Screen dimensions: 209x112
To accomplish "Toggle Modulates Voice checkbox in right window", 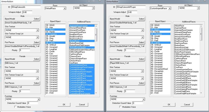I will pyautogui.click(x=120, y=107).
